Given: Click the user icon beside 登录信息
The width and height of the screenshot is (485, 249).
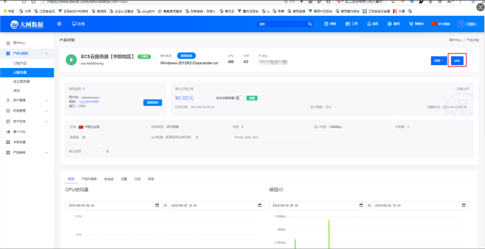Looking at the screenshot, I should point(84,89).
